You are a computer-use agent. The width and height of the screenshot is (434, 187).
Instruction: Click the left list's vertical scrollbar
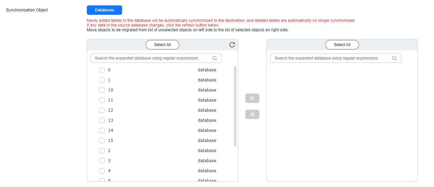click(235, 106)
